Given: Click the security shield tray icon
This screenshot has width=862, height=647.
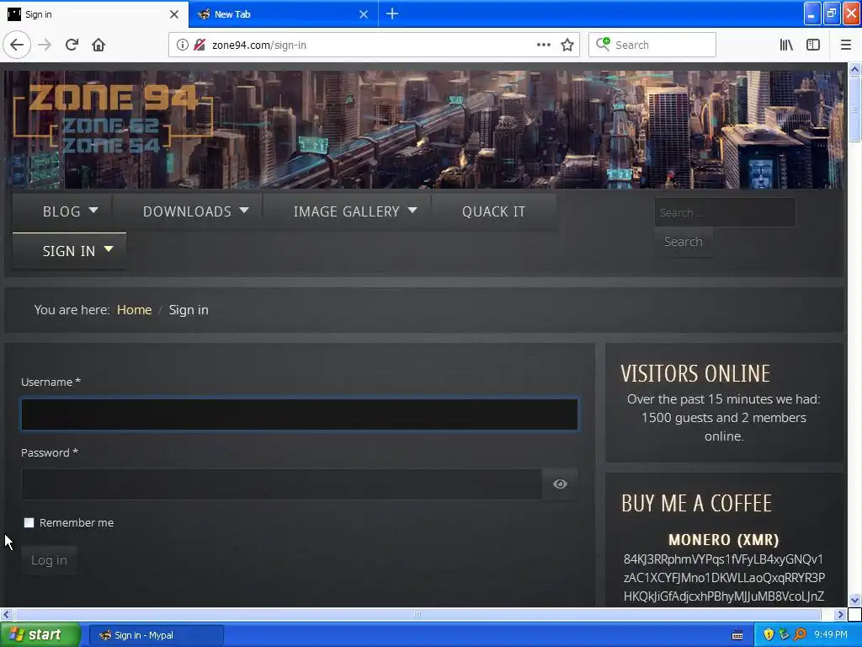Looking at the screenshot, I should [769, 635].
